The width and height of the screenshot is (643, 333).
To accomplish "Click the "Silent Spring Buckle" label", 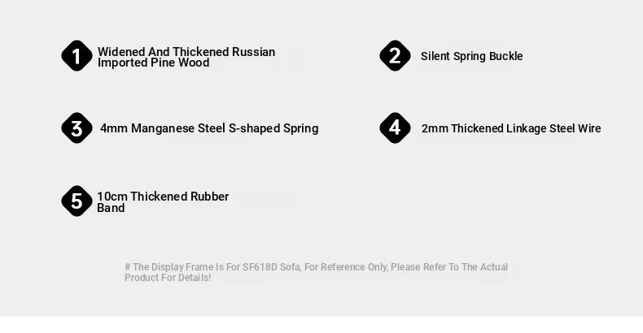I will coord(471,56).
